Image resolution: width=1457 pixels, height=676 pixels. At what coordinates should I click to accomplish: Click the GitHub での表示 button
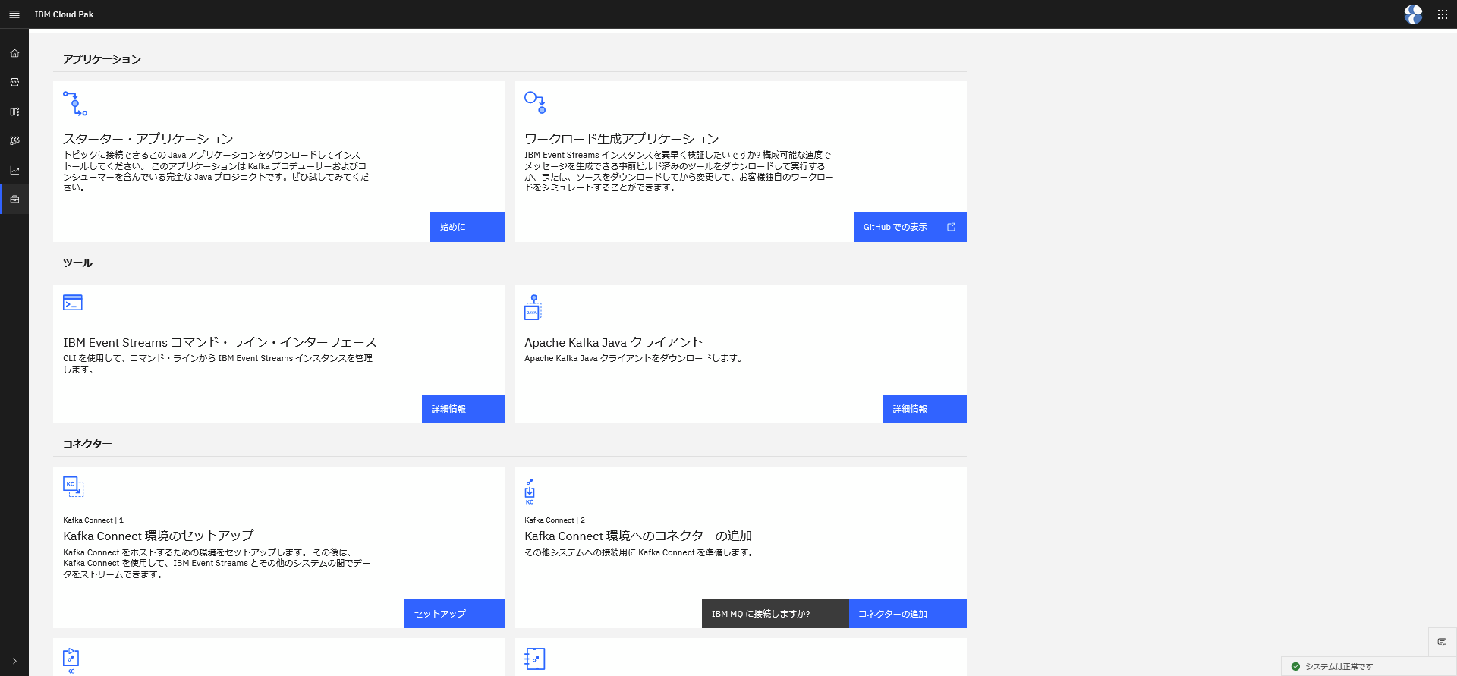click(910, 227)
